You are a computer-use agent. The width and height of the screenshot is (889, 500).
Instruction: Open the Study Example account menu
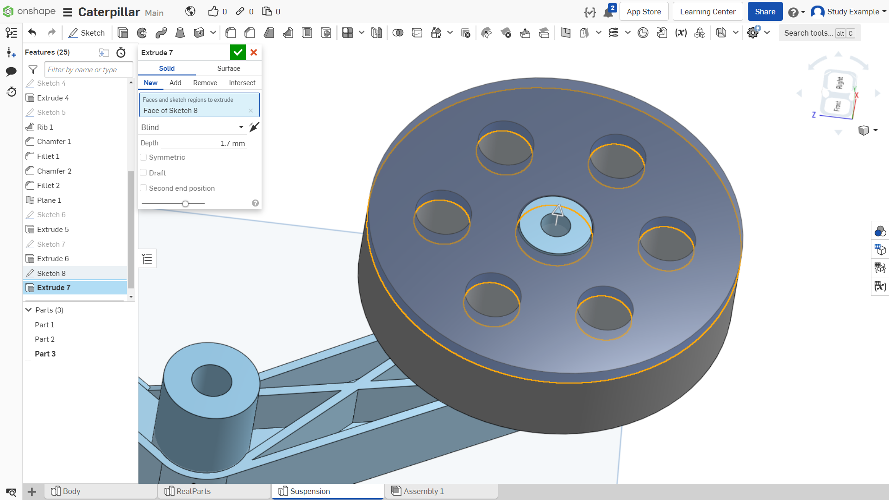pos(849,12)
